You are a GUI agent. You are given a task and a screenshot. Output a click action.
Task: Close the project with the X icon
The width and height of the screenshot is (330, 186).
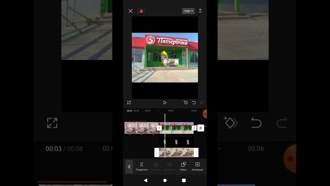coord(130,11)
